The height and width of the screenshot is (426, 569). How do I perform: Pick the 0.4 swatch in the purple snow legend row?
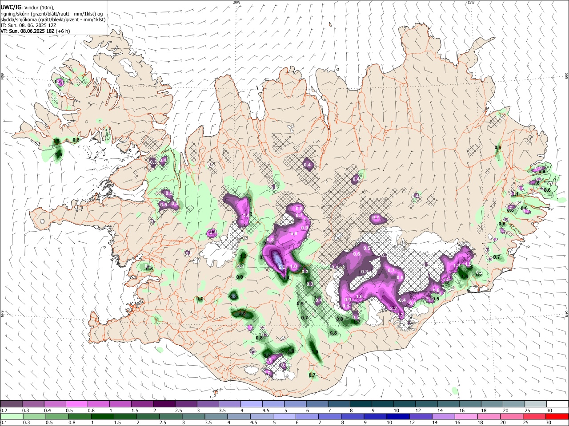point(55,404)
